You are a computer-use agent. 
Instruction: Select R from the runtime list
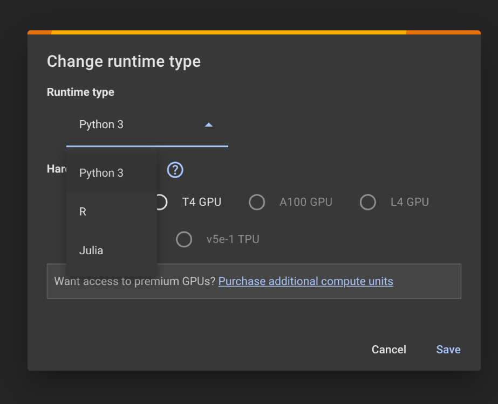tap(83, 212)
